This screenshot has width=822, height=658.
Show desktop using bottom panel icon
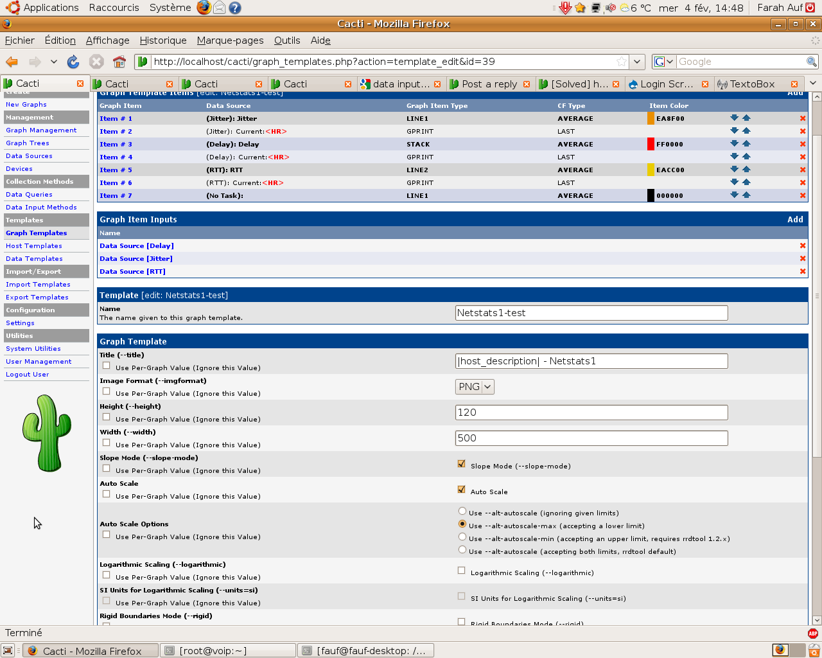click(x=8, y=650)
